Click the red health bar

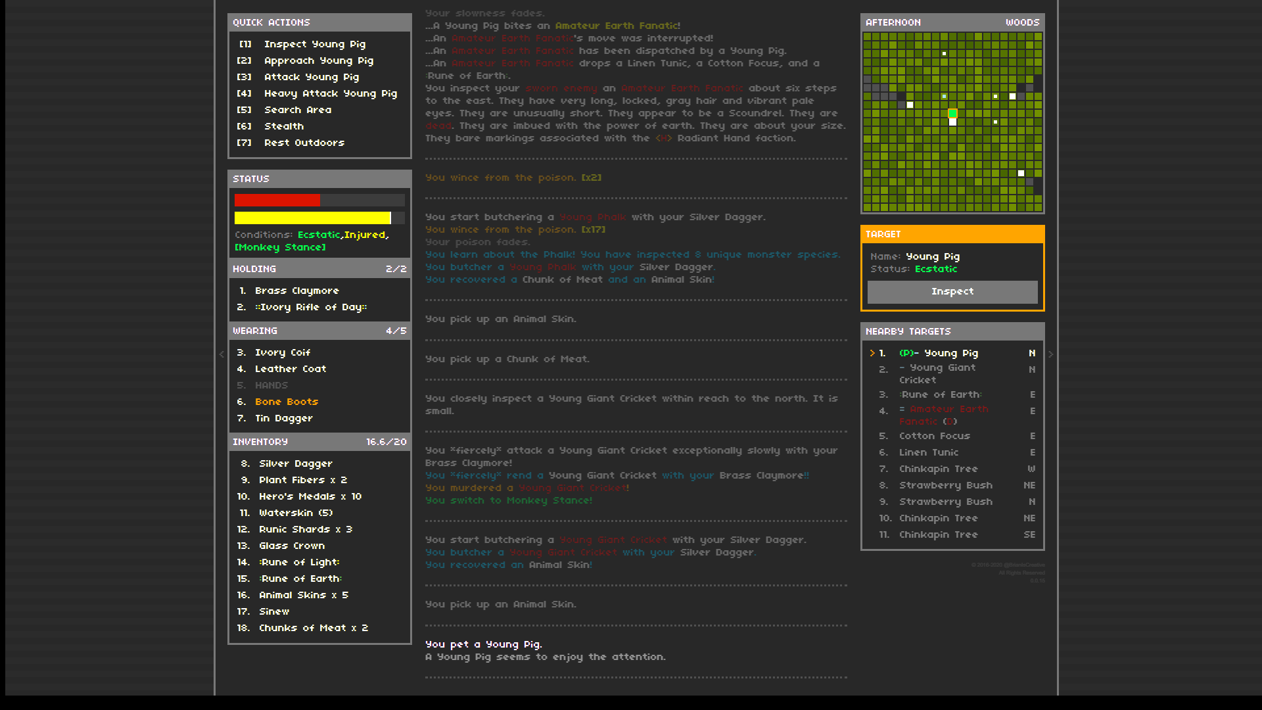click(x=277, y=199)
